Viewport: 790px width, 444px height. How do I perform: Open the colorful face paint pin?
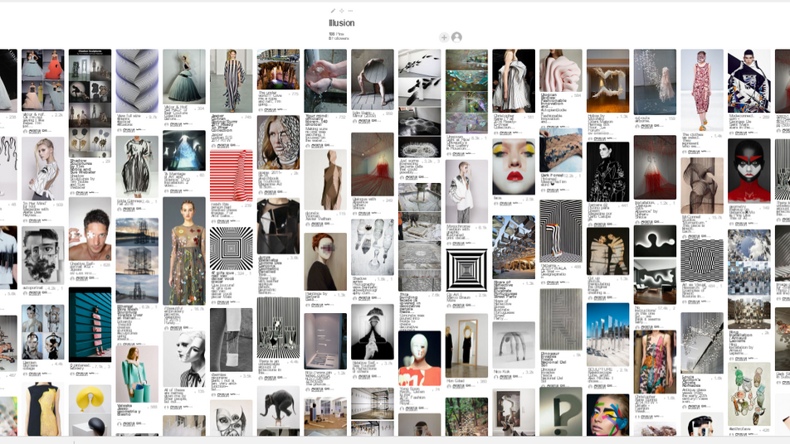(x=608, y=415)
